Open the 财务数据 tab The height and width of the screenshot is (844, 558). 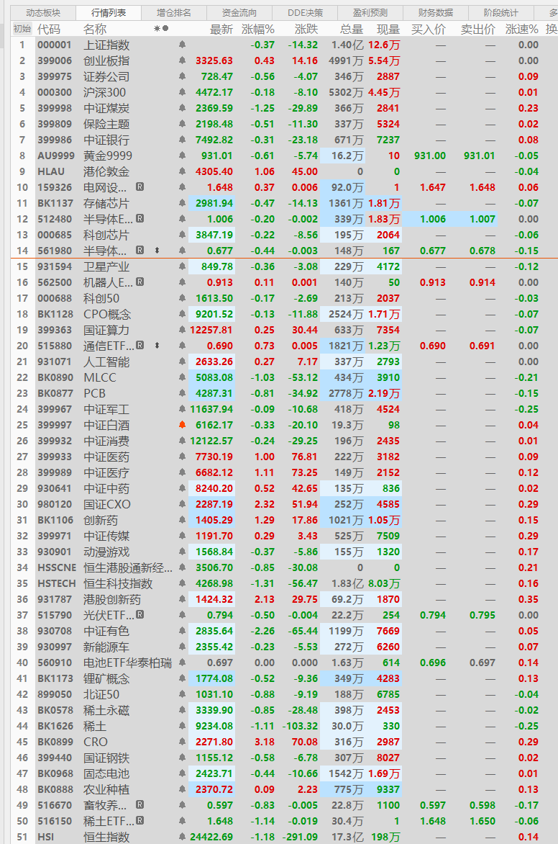click(436, 12)
